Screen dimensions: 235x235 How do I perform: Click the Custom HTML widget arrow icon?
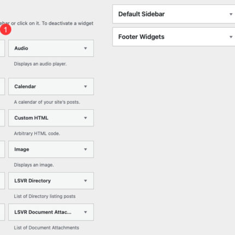click(85, 118)
